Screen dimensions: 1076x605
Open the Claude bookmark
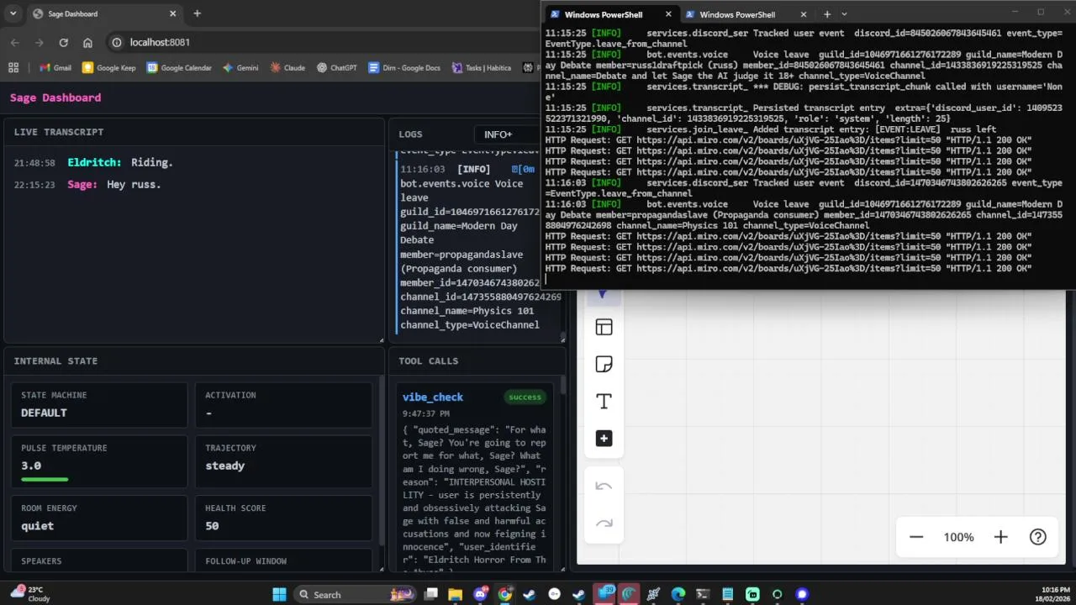click(287, 67)
